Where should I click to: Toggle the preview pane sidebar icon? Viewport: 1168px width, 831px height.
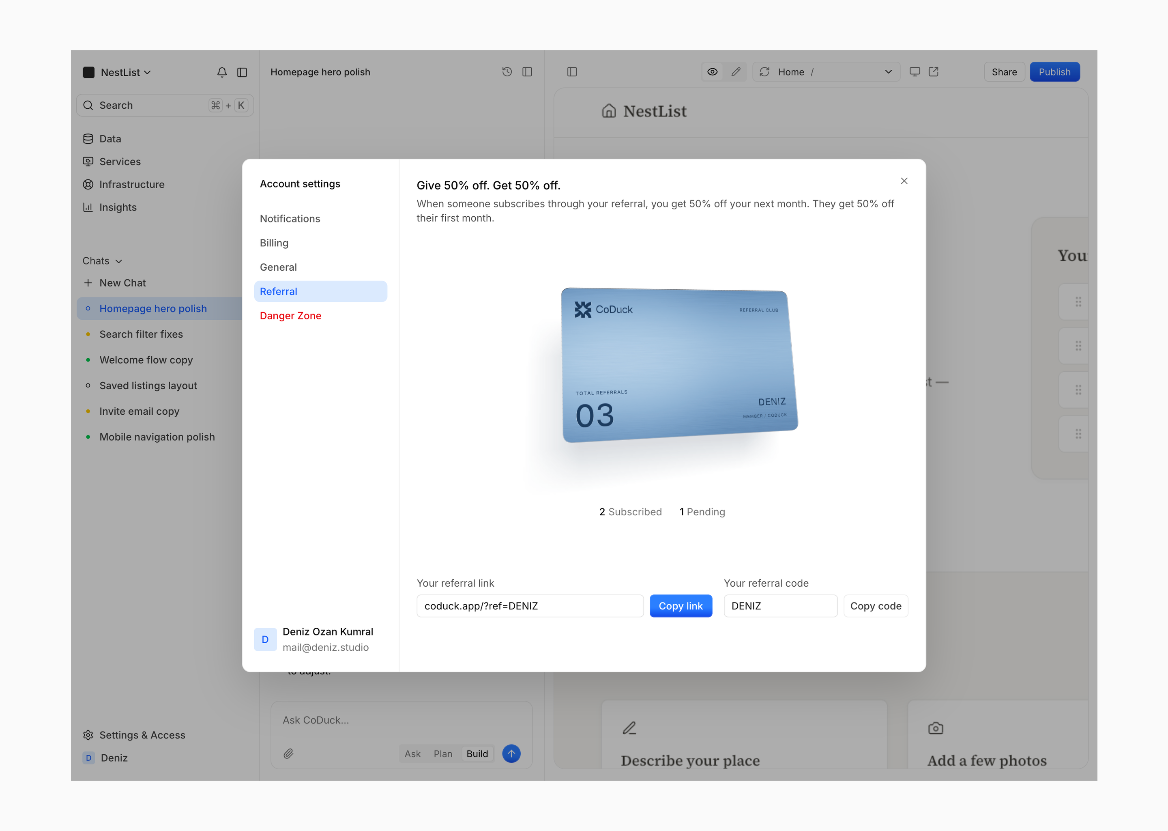point(572,72)
